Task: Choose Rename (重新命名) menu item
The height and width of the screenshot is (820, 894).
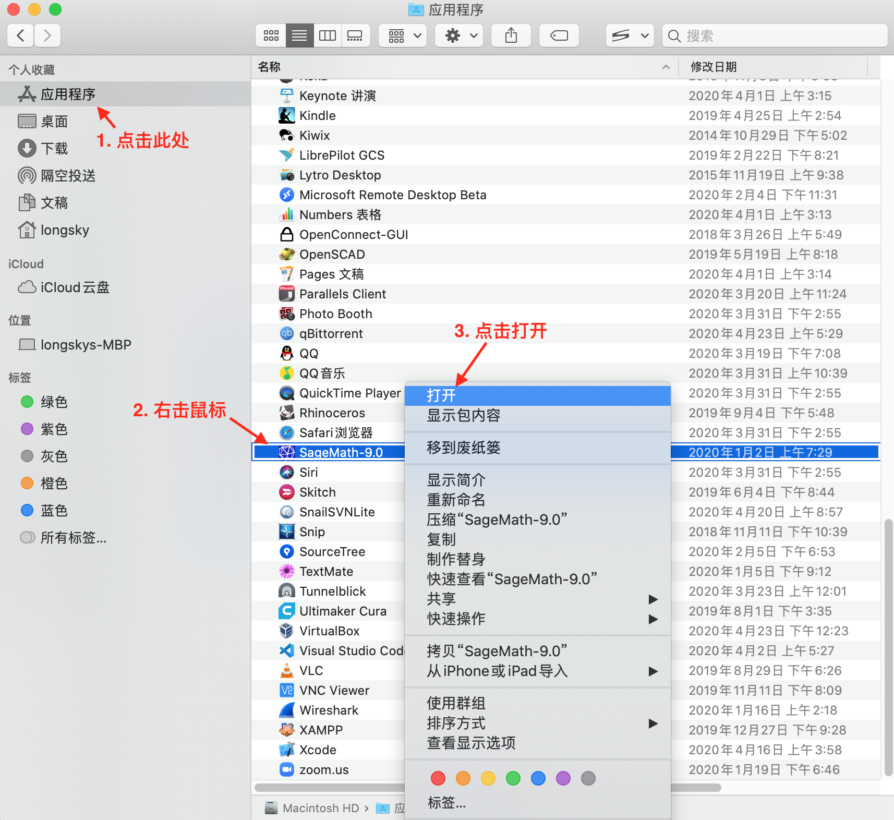Action: 538,500
